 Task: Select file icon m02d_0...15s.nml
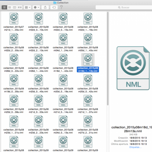pos(63,19)
